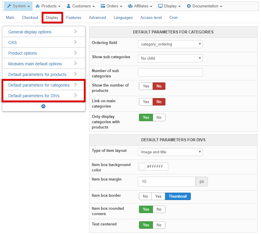
Task: Click chevron next to General display options
Action: (76, 31)
